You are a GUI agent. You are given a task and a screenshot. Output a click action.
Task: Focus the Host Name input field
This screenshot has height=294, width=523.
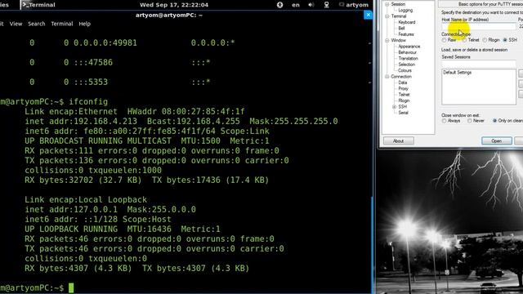[x=478, y=26]
